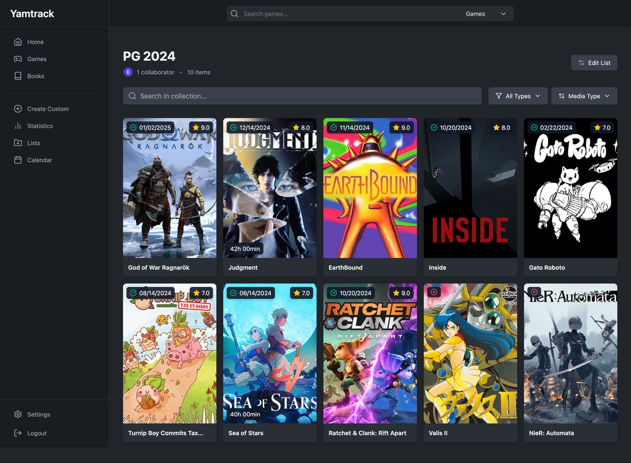Click the Home icon in sidebar
Viewport: 631px width, 463px height.
pyautogui.click(x=18, y=42)
